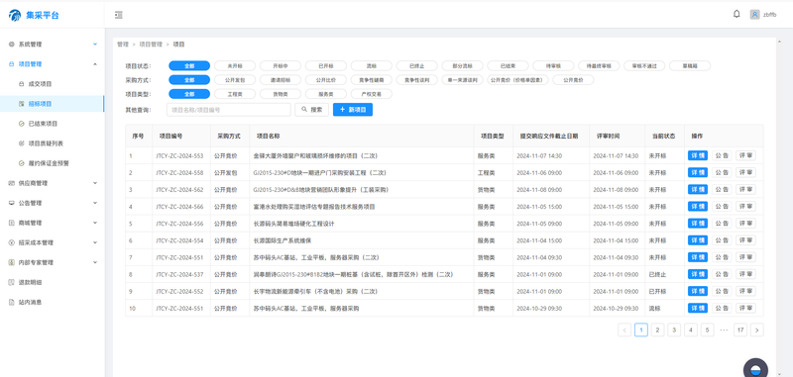The image size is (793, 377).
Task: Collapse the sidebar with the hamburger icon
Action: point(118,15)
